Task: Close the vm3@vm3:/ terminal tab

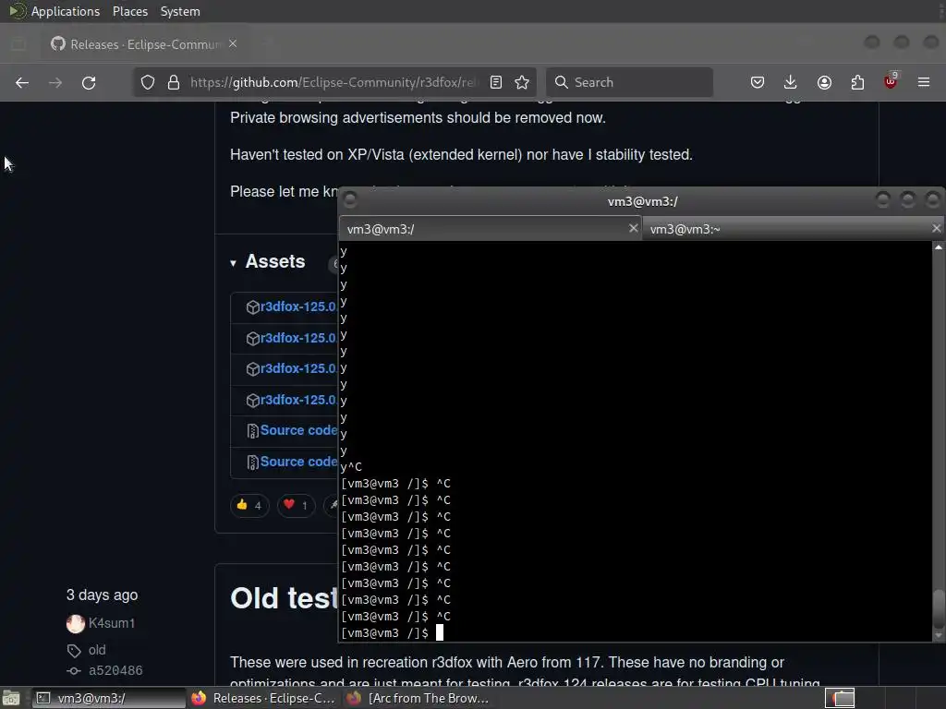Action: tap(633, 229)
